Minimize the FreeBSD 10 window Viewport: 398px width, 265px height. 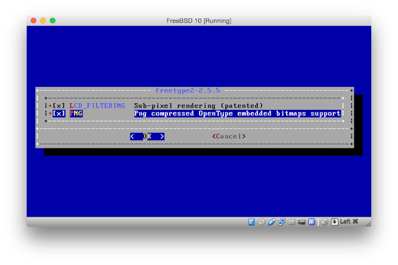[x=43, y=20]
